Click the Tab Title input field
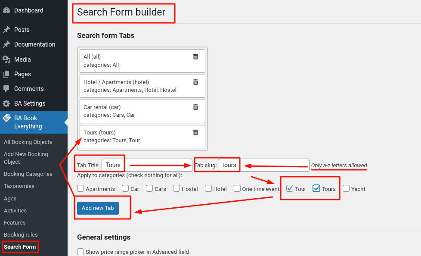Image resolution: width=421 pixels, height=256 pixels. pyautogui.click(x=146, y=165)
